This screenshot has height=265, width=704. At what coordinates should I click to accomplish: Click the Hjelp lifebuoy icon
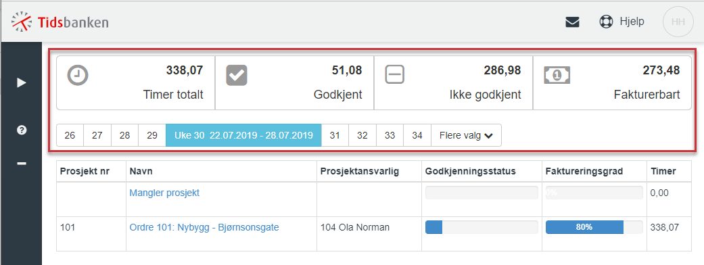click(x=606, y=22)
